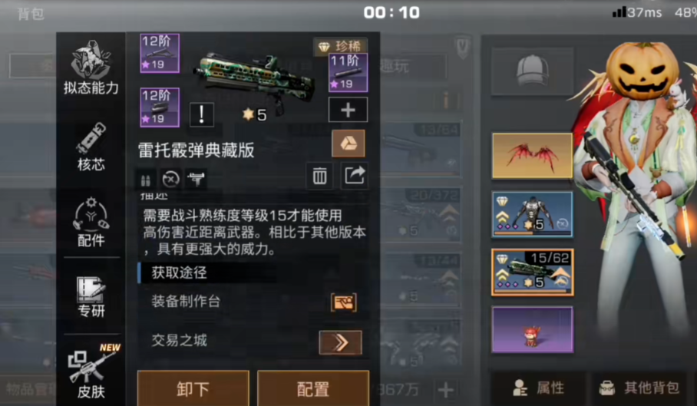
Task: Click the exclamation mark info icon
Action: [x=201, y=114]
